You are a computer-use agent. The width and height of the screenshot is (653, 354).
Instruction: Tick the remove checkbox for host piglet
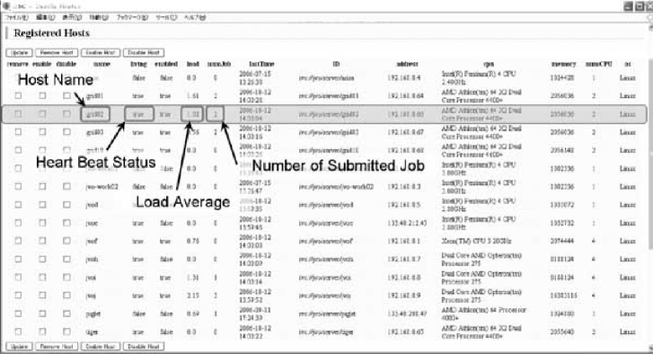tap(18, 314)
